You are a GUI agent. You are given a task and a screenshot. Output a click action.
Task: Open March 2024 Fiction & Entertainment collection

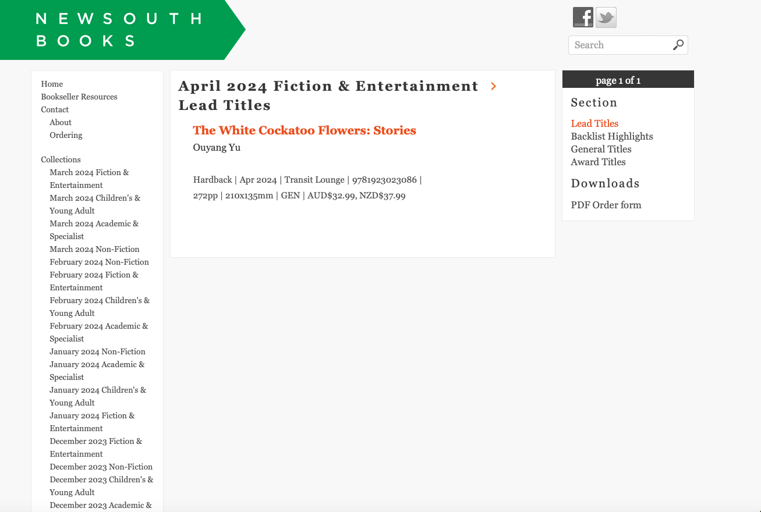89,179
